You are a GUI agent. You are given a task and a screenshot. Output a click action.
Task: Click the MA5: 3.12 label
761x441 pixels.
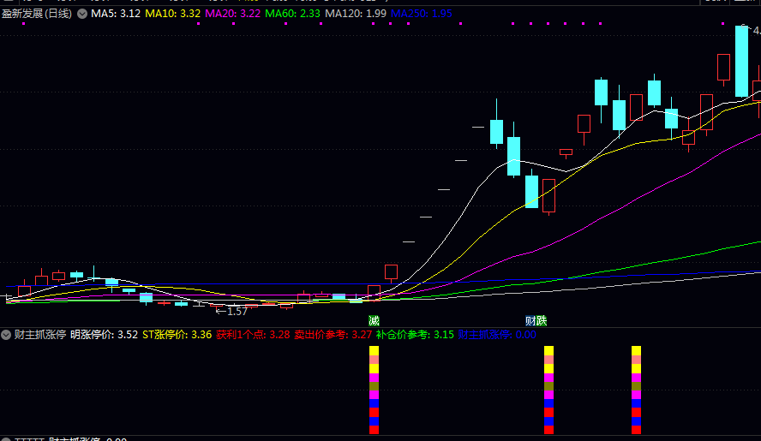(116, 14)
